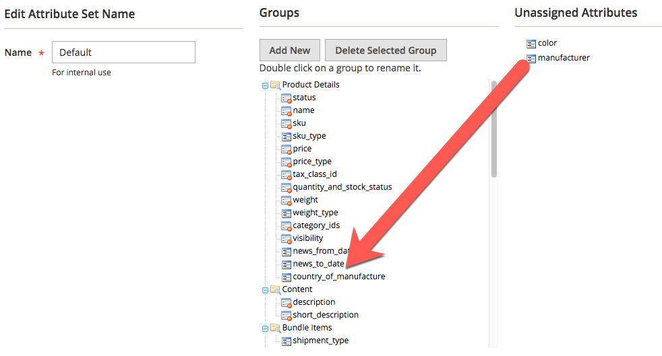
Task: Click the manufacturer unassigned attribute icon
Action: tap(531, 59)
